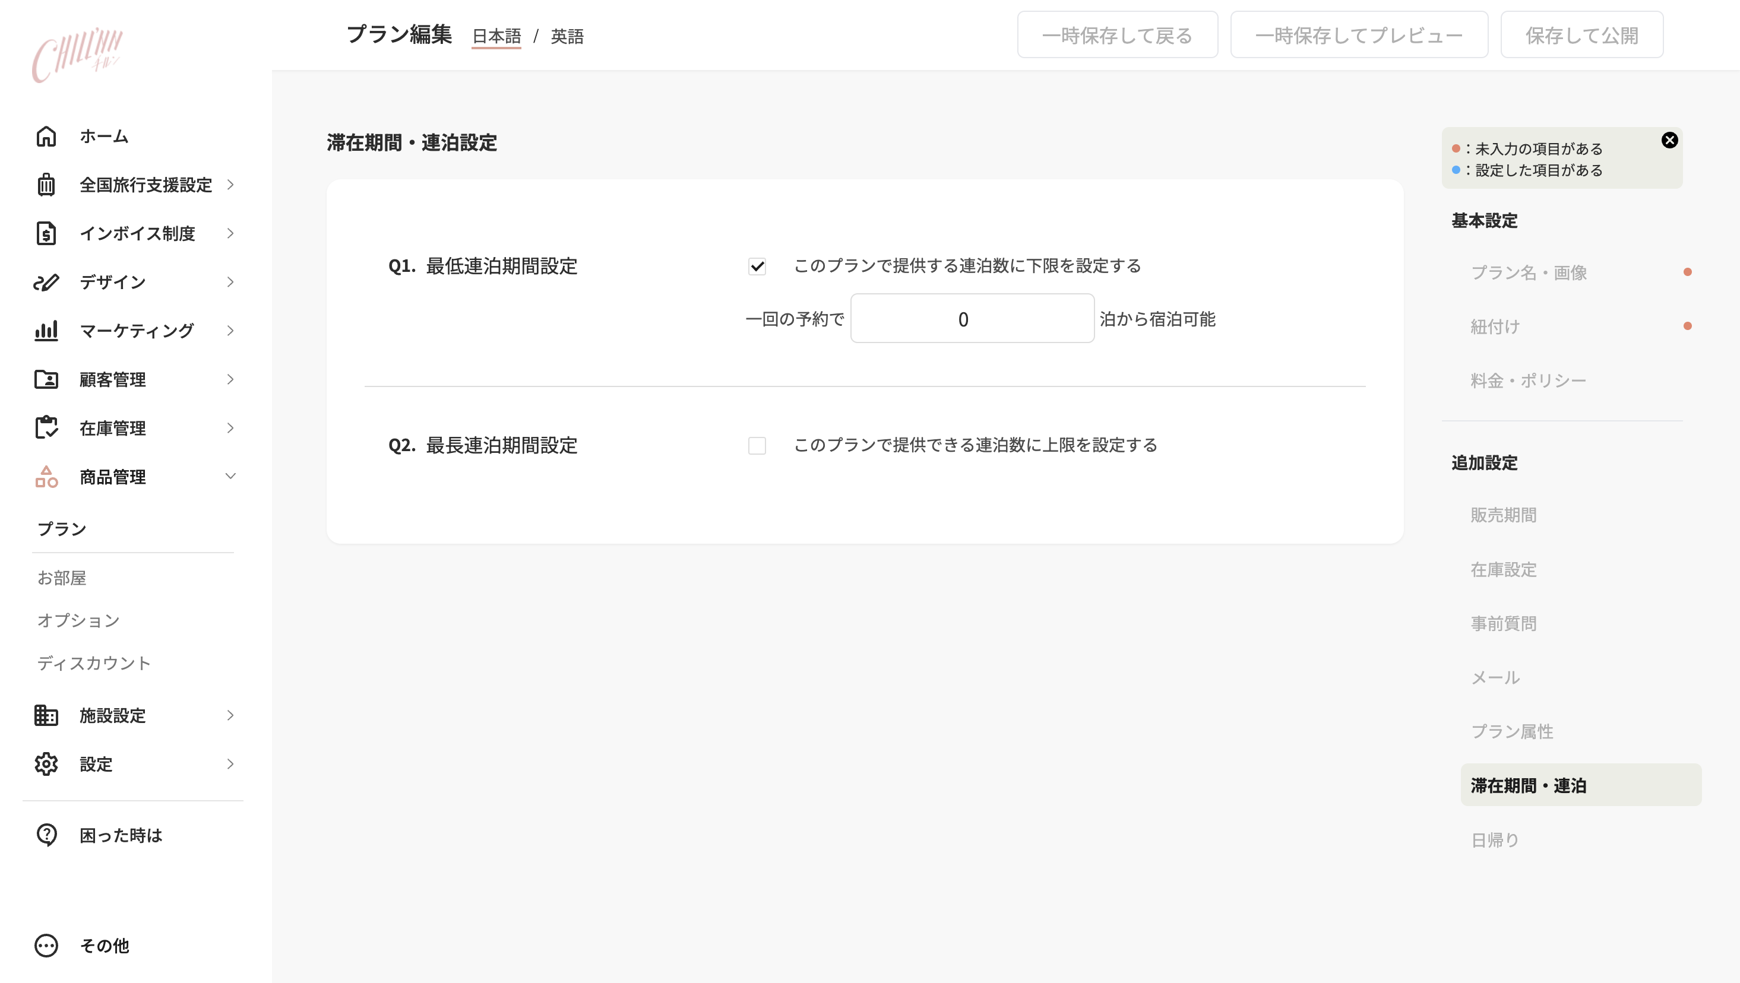Click the minimum nights number input field

pos(972,319)
